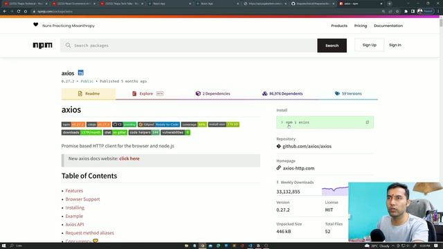The height and width of the screenshot is (249, 443).
Task: Click the coverage badge
Action: pyautogui.click(x=194, y=124)
